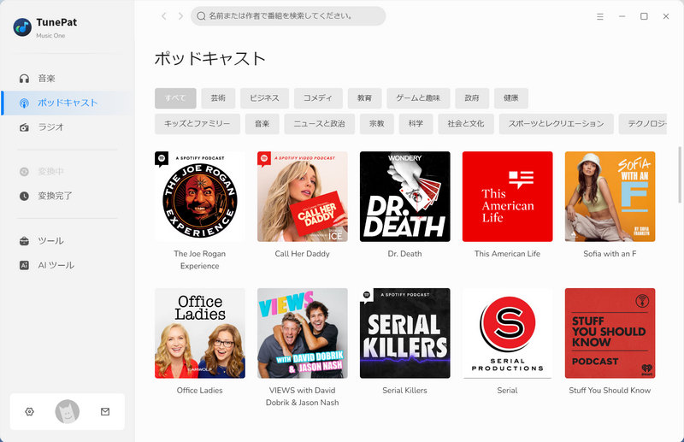Open the hamburger menu icon
This screenshot has width=684, height=442.
600,16
